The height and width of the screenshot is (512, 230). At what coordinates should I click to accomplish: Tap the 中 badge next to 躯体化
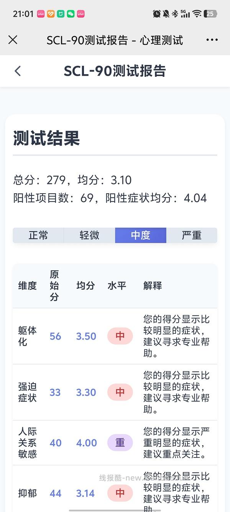(120, 336)
